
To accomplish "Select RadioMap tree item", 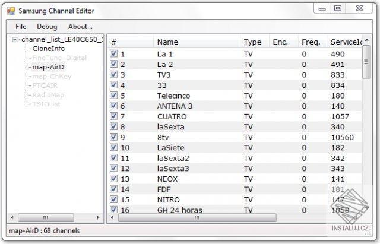I will point(48,95).
